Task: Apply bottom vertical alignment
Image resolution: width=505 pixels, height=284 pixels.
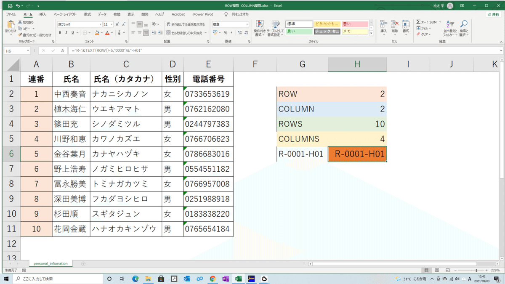Action: (146, 24)
